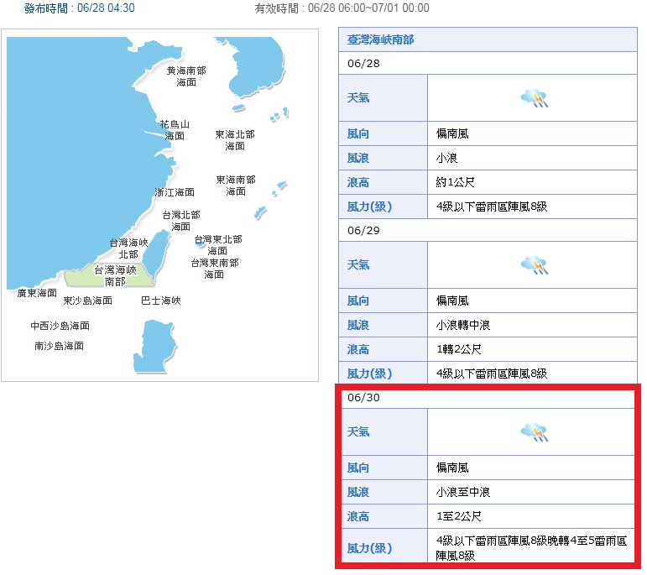This screenshot has height=575, width=647.
Task: Click 偏南風 wind direction for 06/30
Action: tap(452, 468)
